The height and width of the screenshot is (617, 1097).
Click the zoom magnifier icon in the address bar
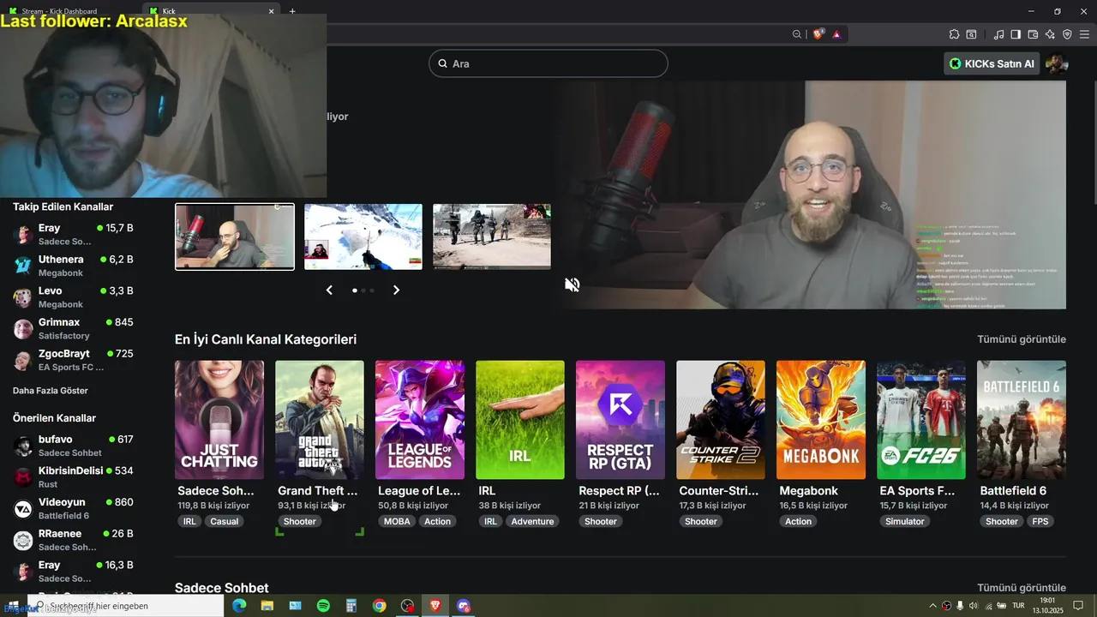797,34
